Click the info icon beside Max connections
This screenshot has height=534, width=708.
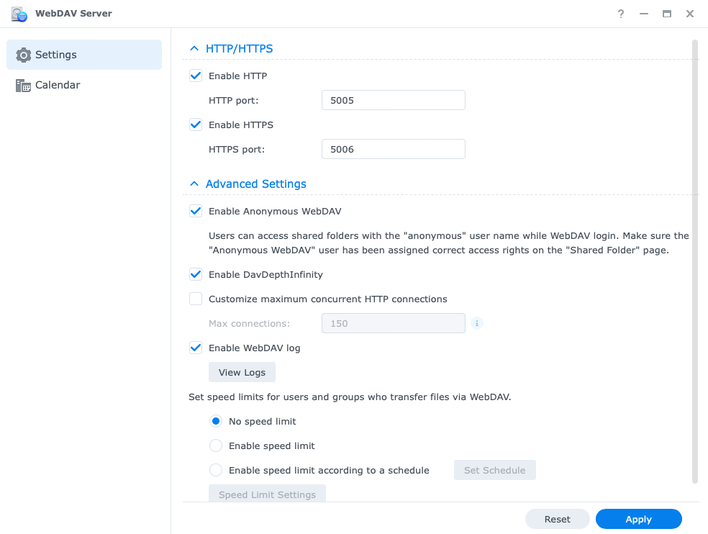click(x=476, y=323)
